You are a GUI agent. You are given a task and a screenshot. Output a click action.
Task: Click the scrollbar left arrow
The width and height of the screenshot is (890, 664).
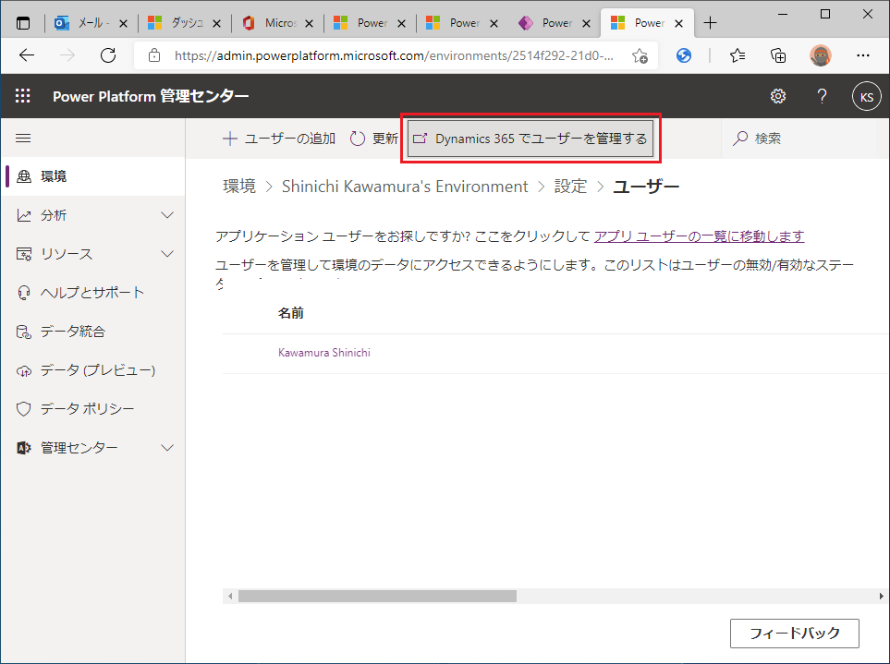coord(230,596)
